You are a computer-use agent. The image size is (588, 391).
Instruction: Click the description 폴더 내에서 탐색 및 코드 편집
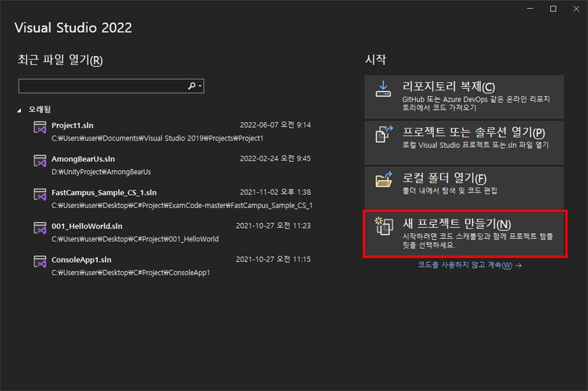click(450, 191)
